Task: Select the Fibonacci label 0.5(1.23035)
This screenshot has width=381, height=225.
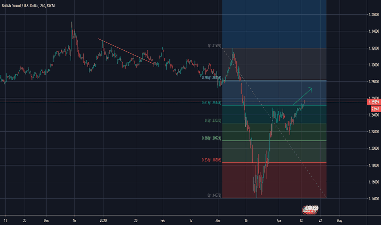Action: tap(213, 120)
